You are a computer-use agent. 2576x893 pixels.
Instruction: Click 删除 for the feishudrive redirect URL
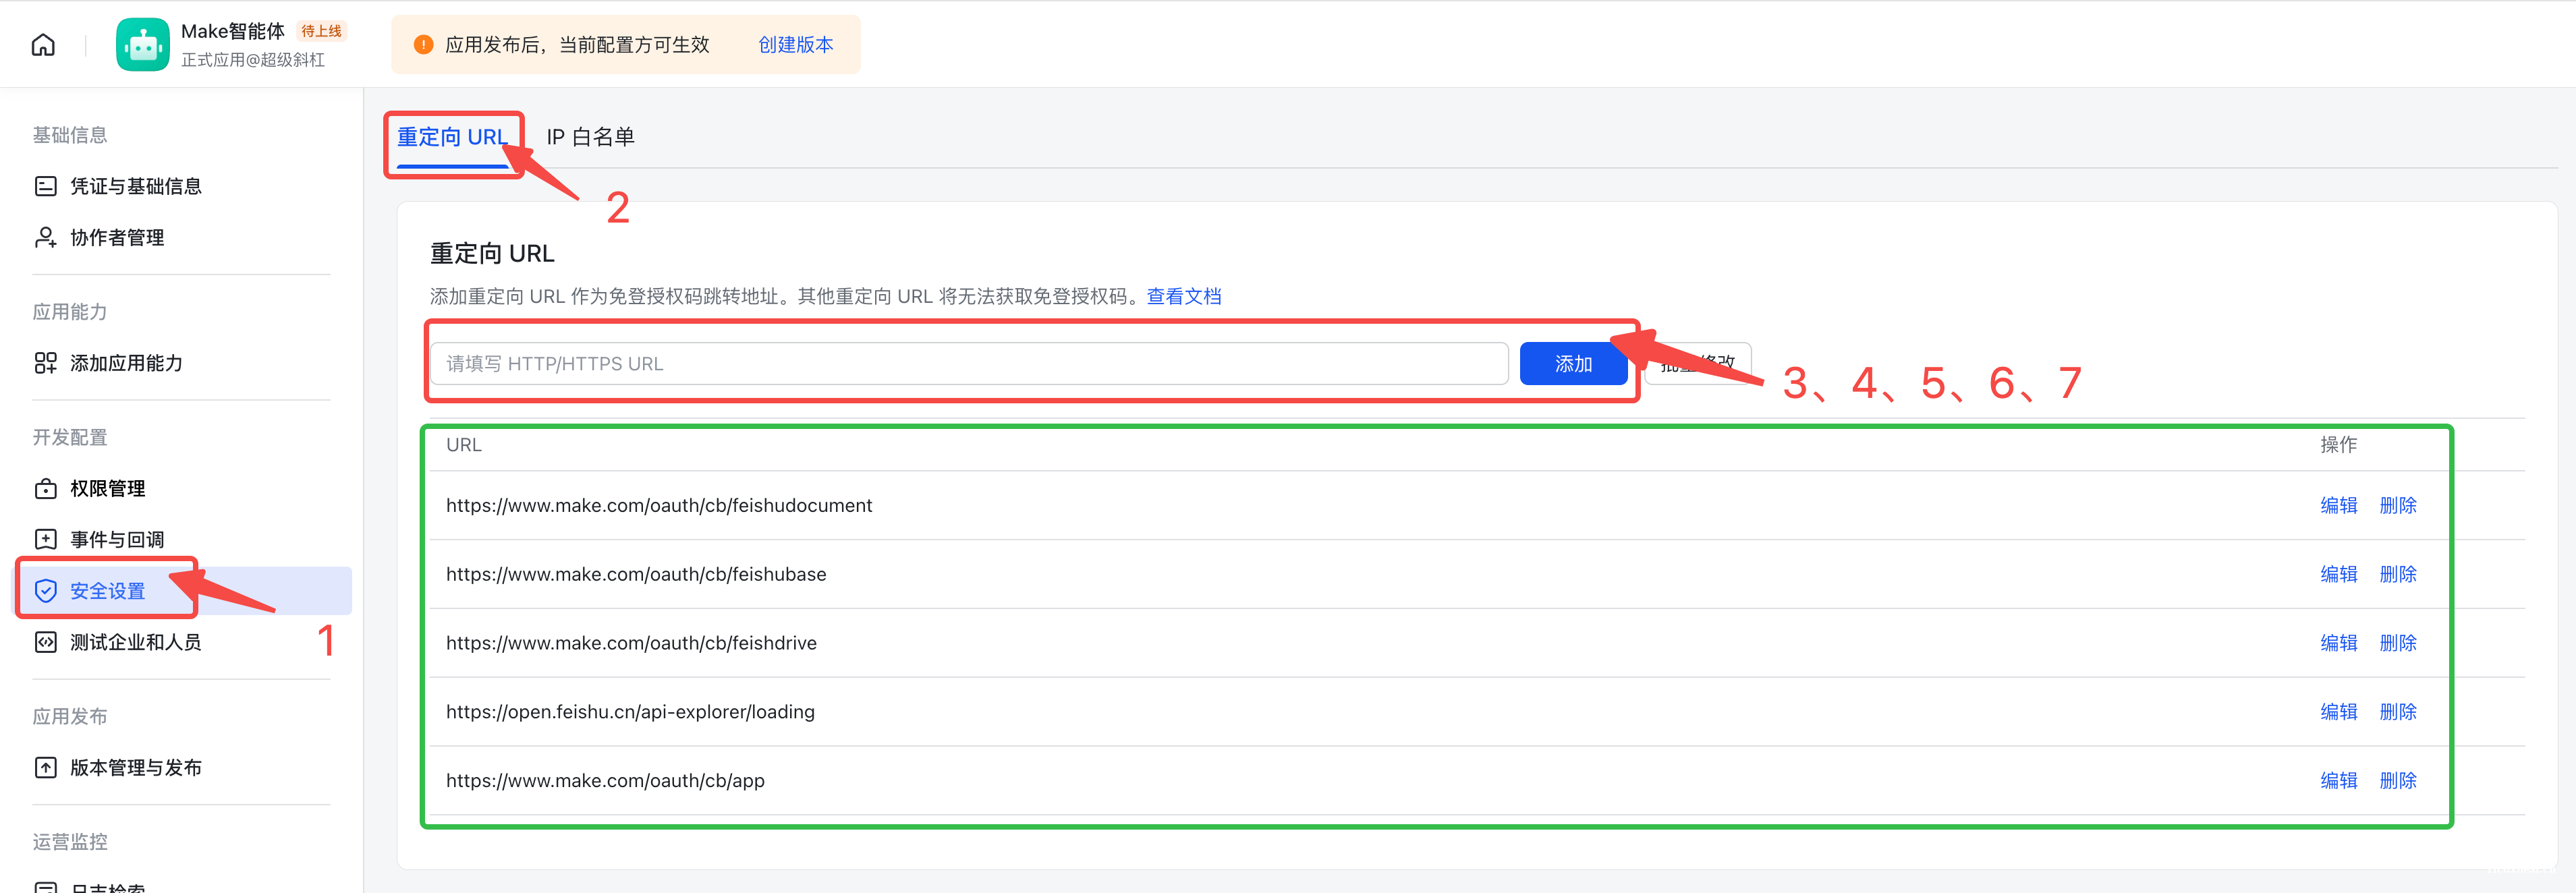2399,643
